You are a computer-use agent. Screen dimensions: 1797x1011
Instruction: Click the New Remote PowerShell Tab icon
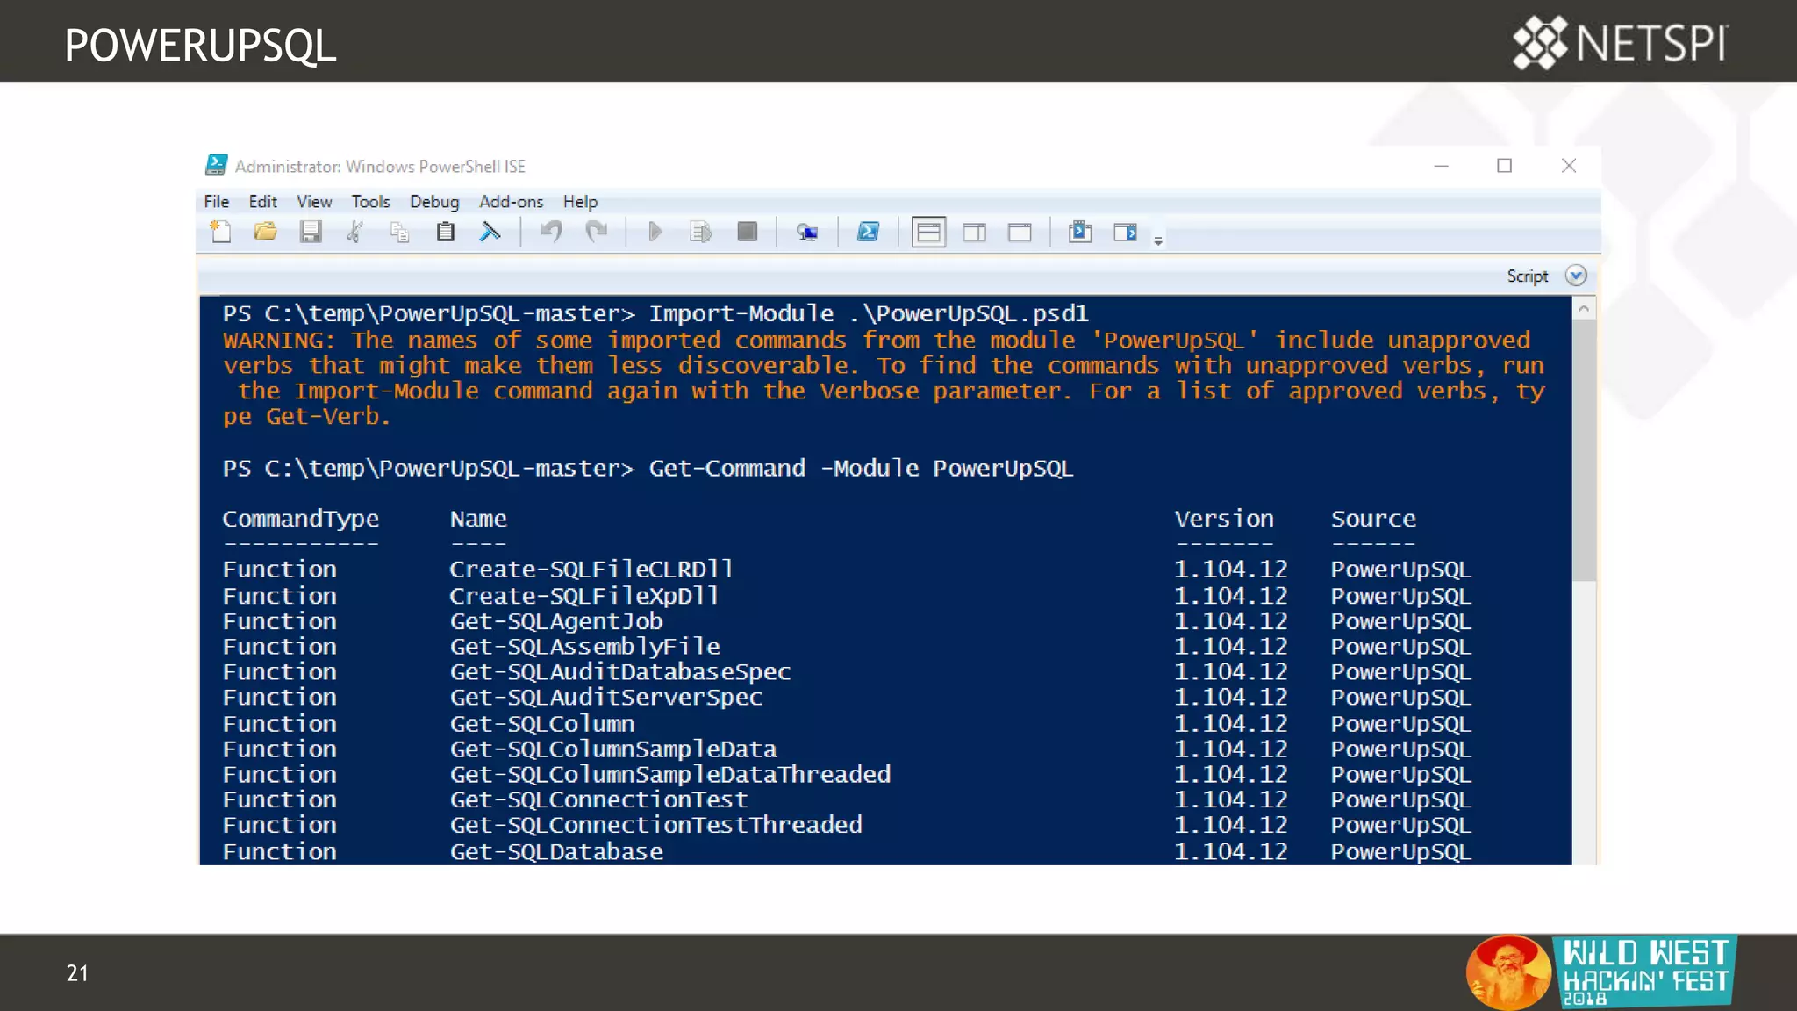(x=807, y=232)
